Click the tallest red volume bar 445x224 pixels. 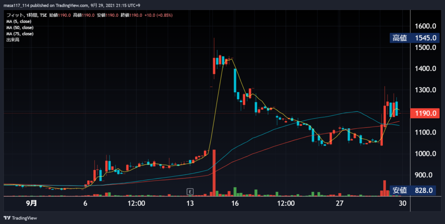214,173
